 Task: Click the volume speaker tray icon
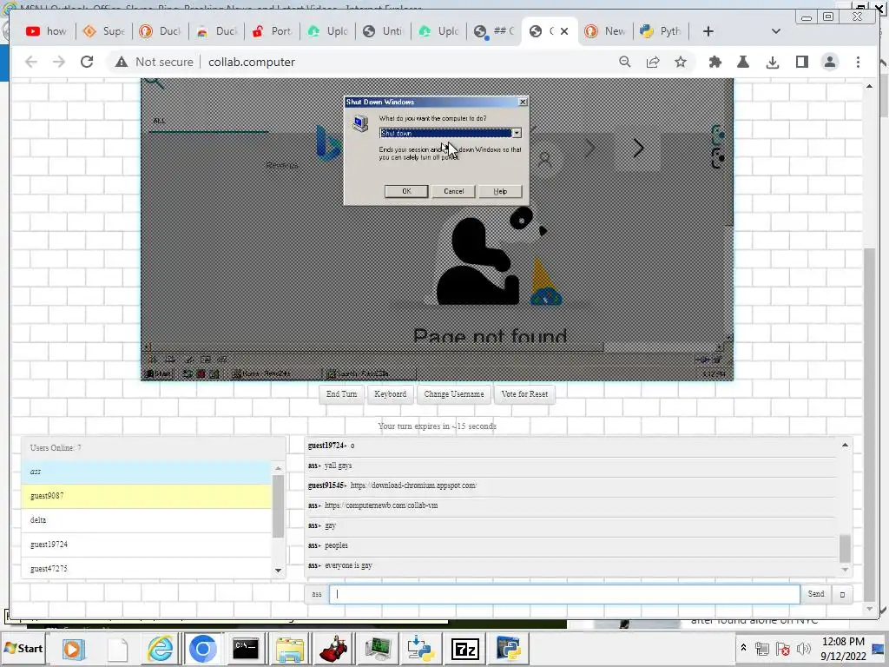pyautogui.click(x=803, y=648)
